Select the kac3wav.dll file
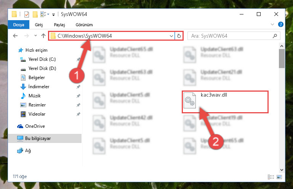 coord(225,102)
